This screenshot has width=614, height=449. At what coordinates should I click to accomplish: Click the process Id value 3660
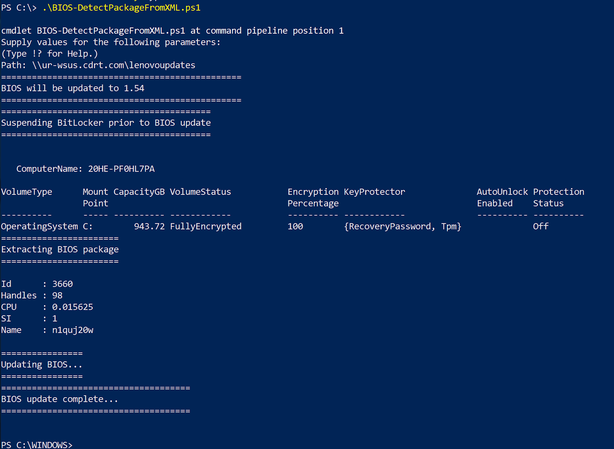pos(63,284)
